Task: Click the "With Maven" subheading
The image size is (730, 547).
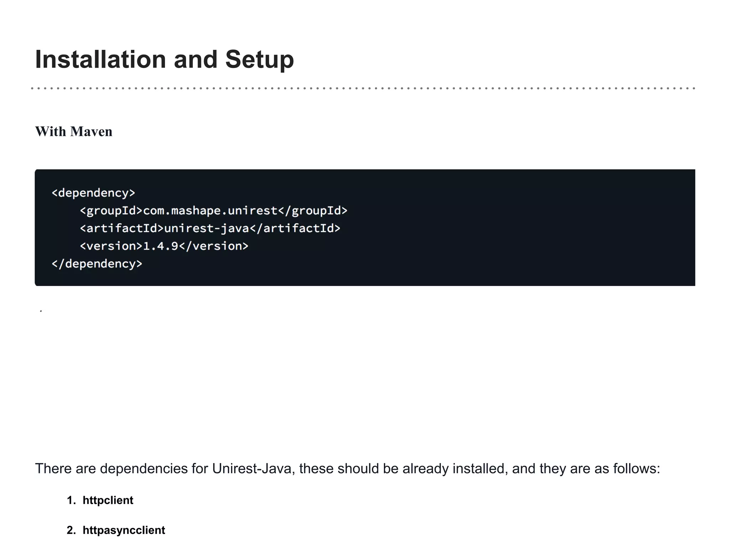Action: pyautogui.click(x=73, y=132)
